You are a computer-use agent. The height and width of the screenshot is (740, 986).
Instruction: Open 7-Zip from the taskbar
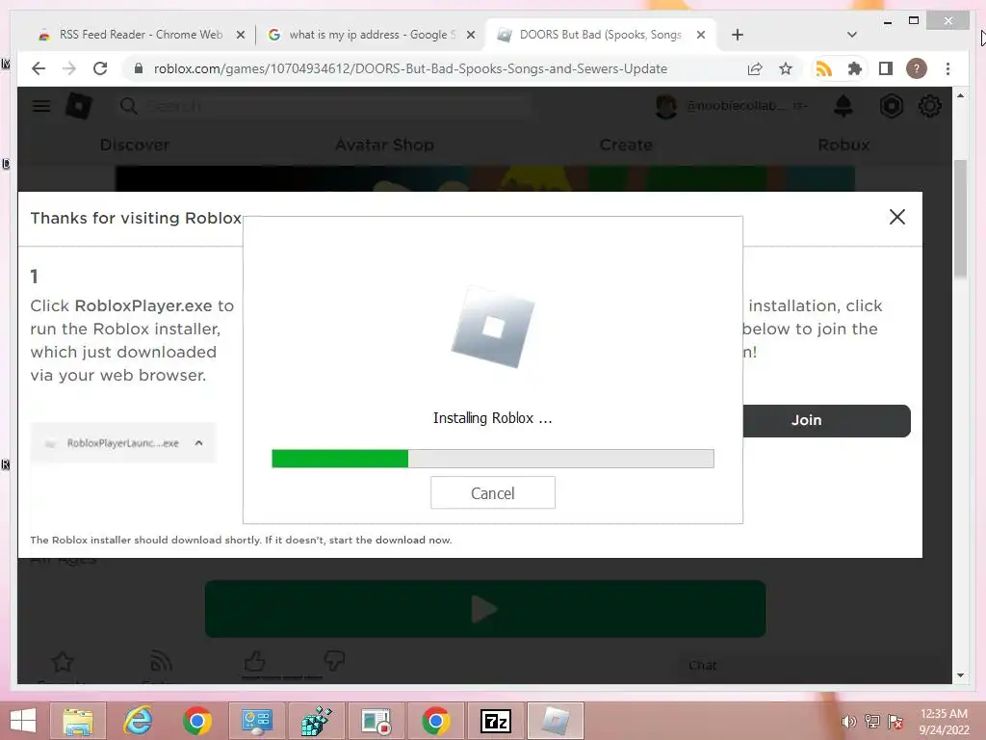tap(496, 721)
